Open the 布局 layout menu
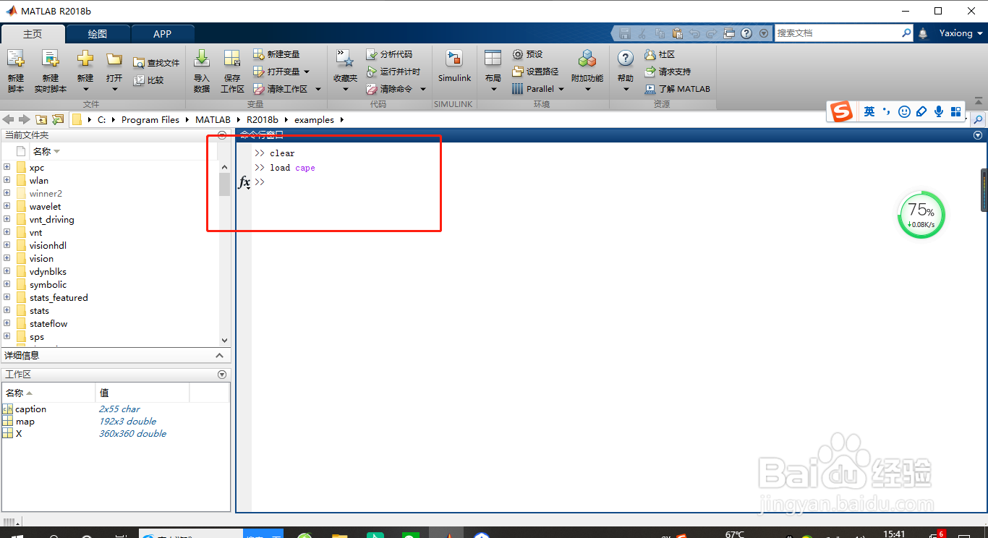Viewport: 988px width, 538px height. click(493, 71)
